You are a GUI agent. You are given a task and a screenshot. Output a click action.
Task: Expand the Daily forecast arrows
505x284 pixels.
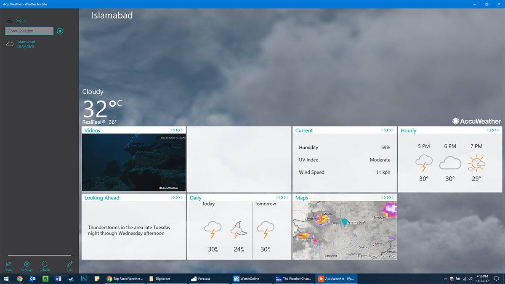point(282,198)
